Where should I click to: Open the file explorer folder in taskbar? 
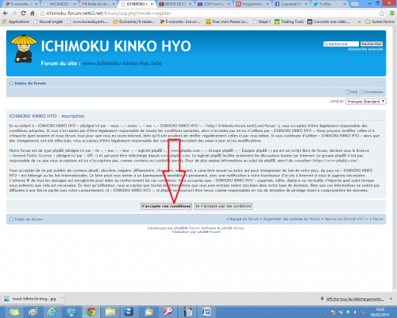tap(110, 312)
